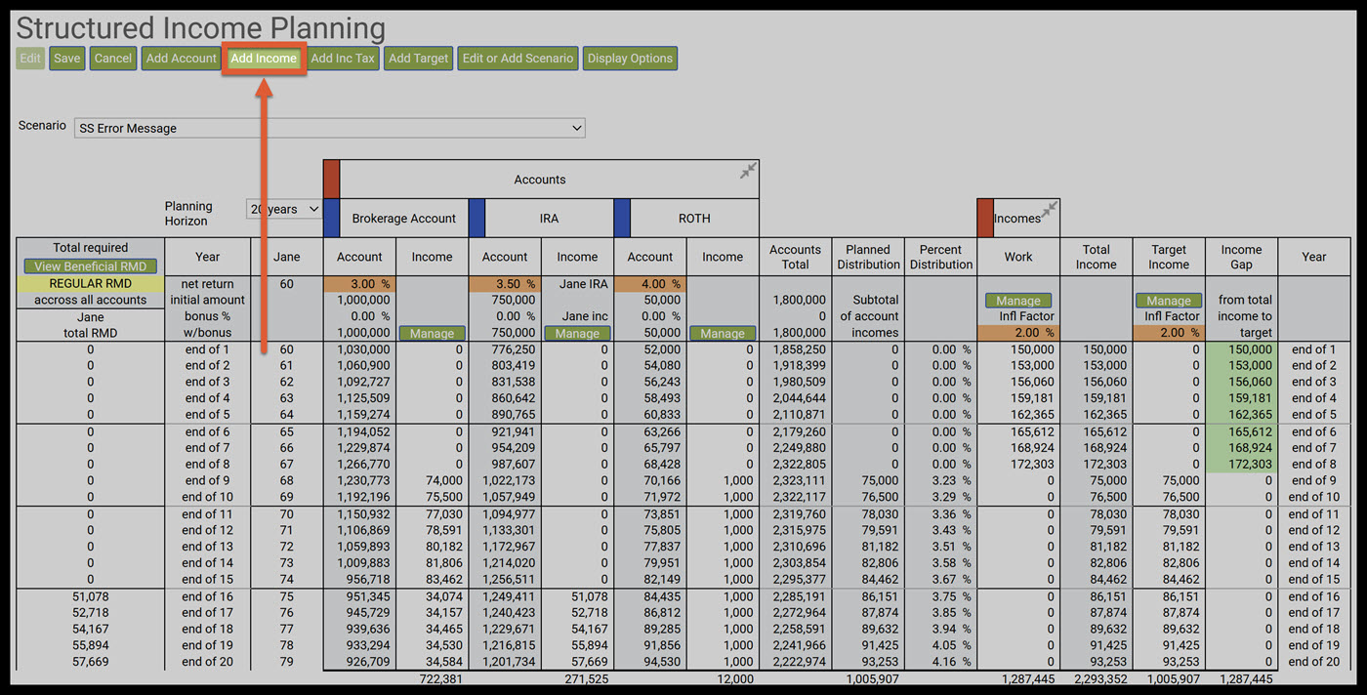Viewport: 1367px width, 695px height.
Task: Click the View Beneficial RMD button
Action: coord(91,266)
